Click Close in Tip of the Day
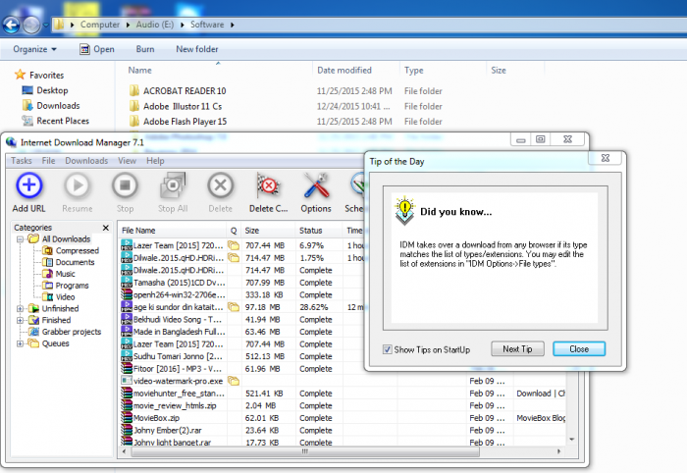This screenshot has width=687, height=473. pos(579,349)
